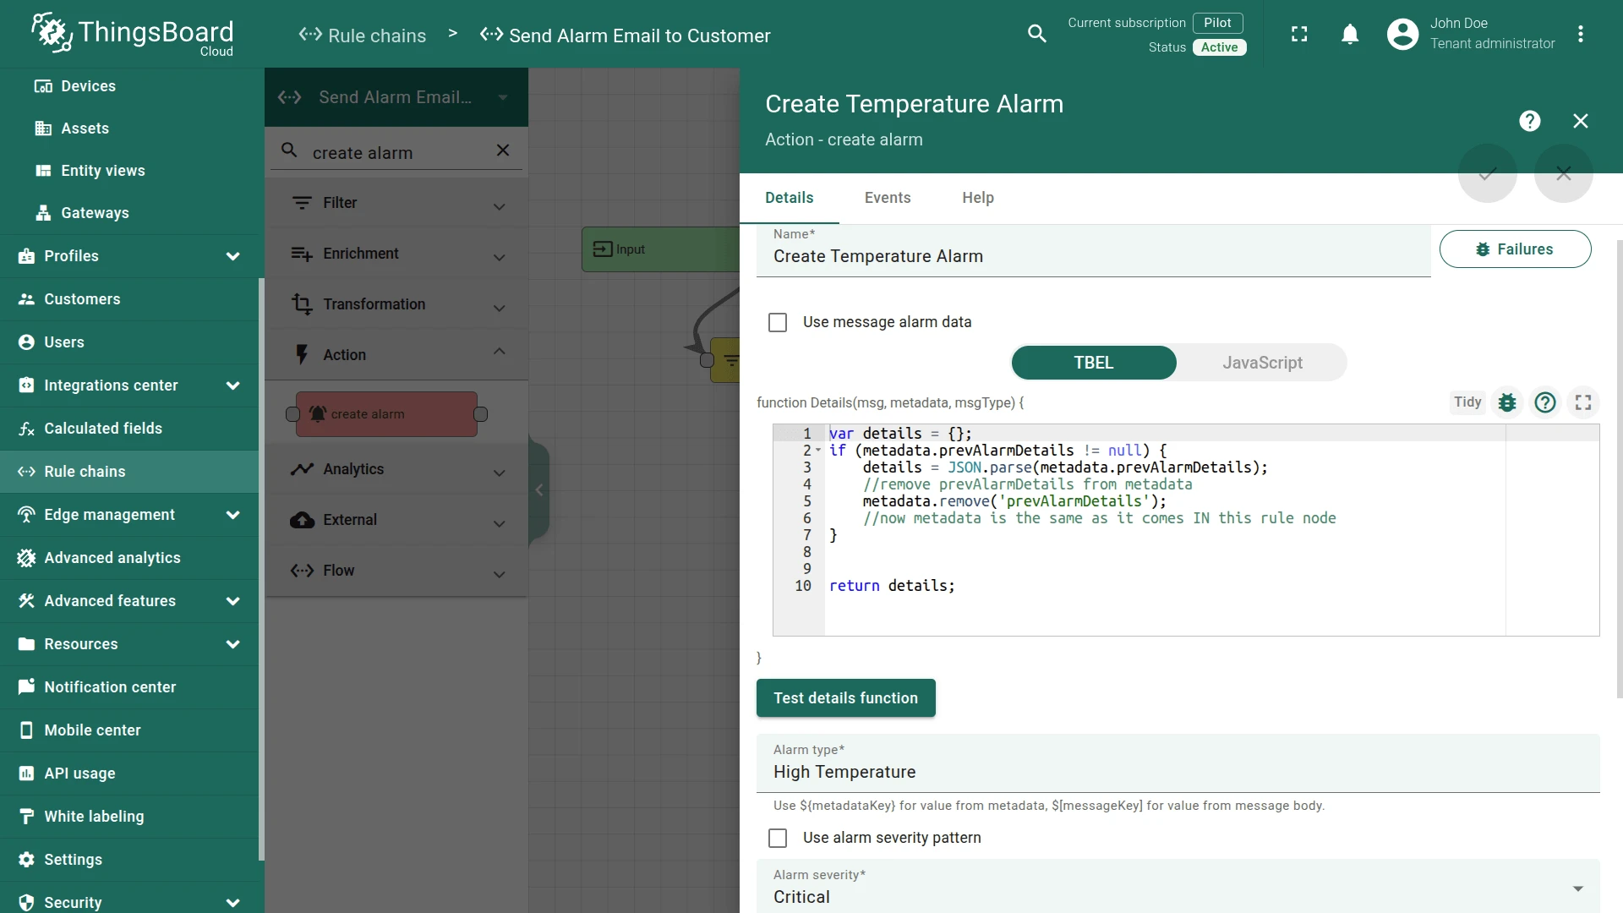Viewport: 1623px width, 913px height.
Task: Switch to the Help tab
Action: point(977,198)
